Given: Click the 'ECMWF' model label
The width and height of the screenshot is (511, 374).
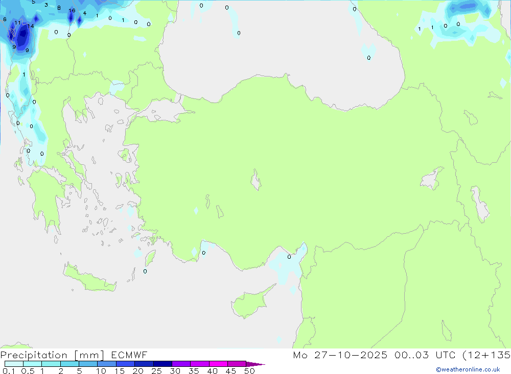Looking at the screenshot, I should (x=129, y=355).
